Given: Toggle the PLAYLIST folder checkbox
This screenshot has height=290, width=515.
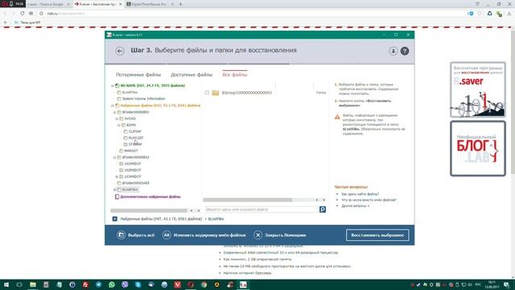Looking at the screenshot, I should 126,138.
